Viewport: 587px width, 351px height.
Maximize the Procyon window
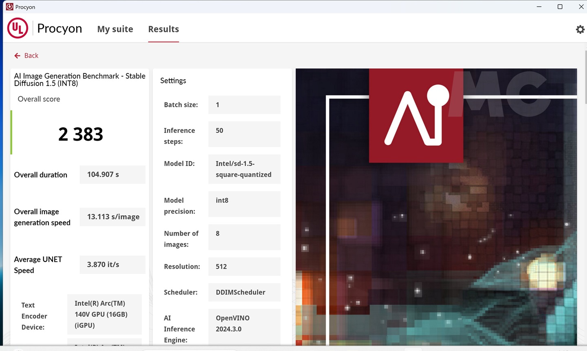click(560, 7)
